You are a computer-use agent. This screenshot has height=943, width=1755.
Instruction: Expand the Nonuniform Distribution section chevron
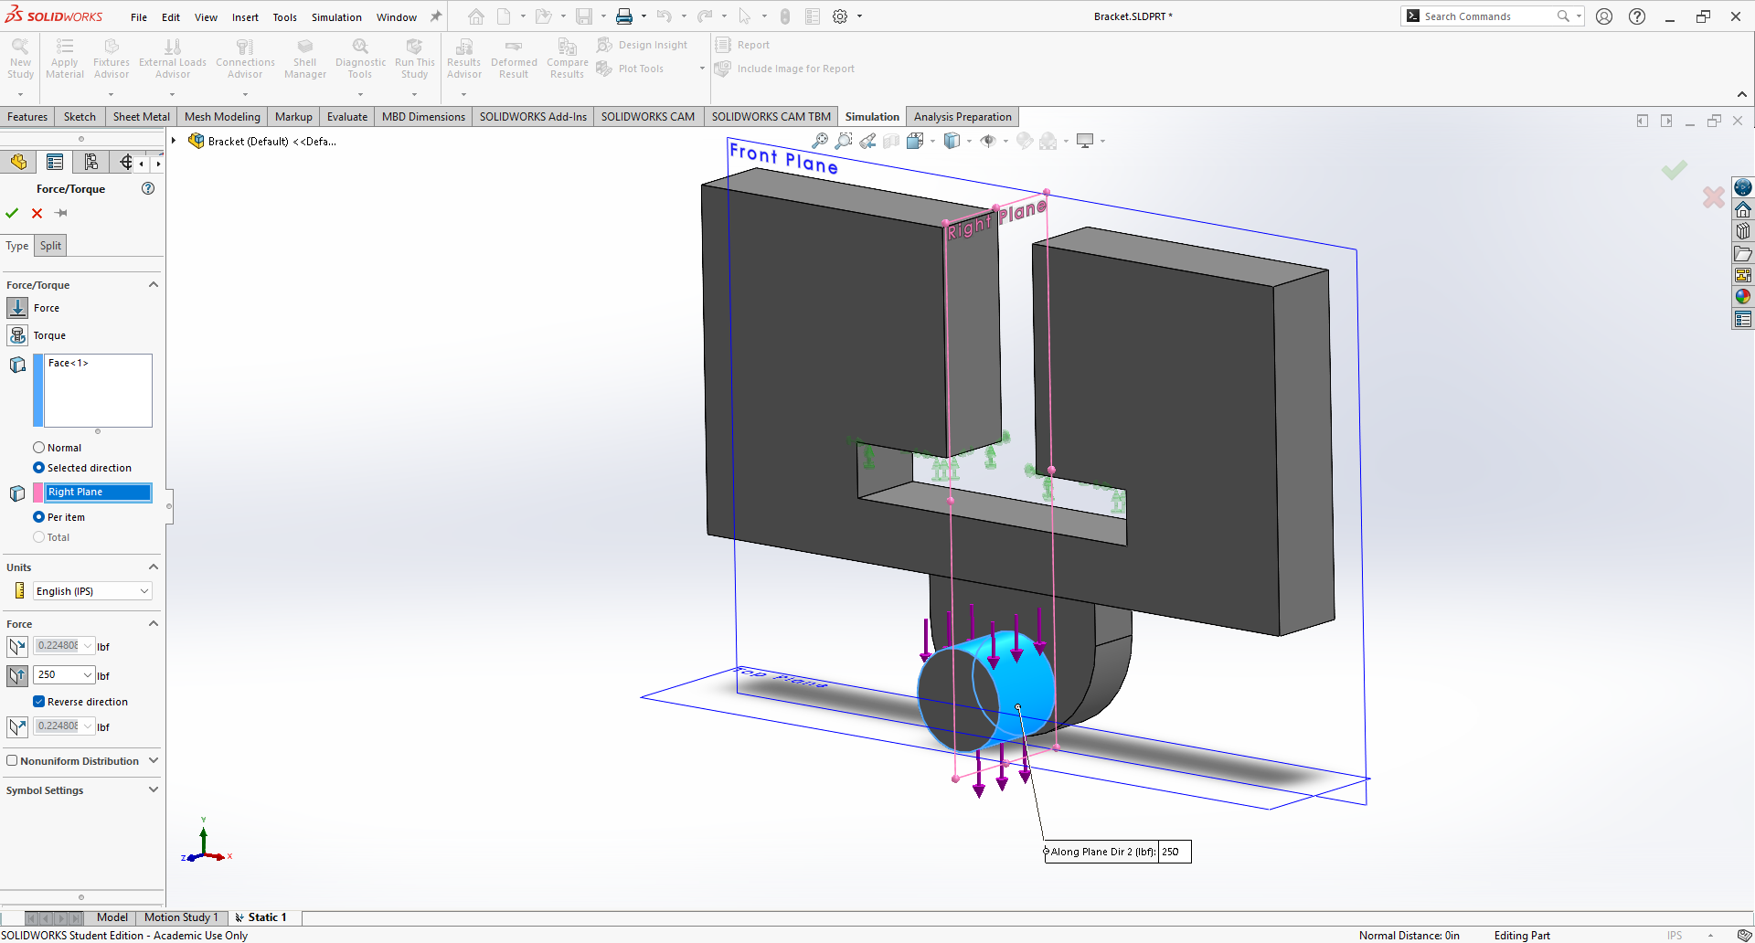[154, 761]
